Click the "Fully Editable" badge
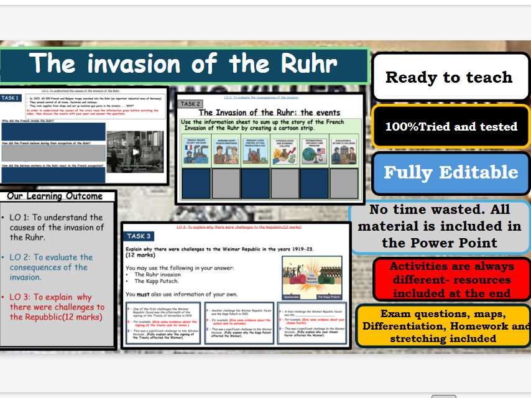Viewport: 531px width, 398px height. coord(451,173)
